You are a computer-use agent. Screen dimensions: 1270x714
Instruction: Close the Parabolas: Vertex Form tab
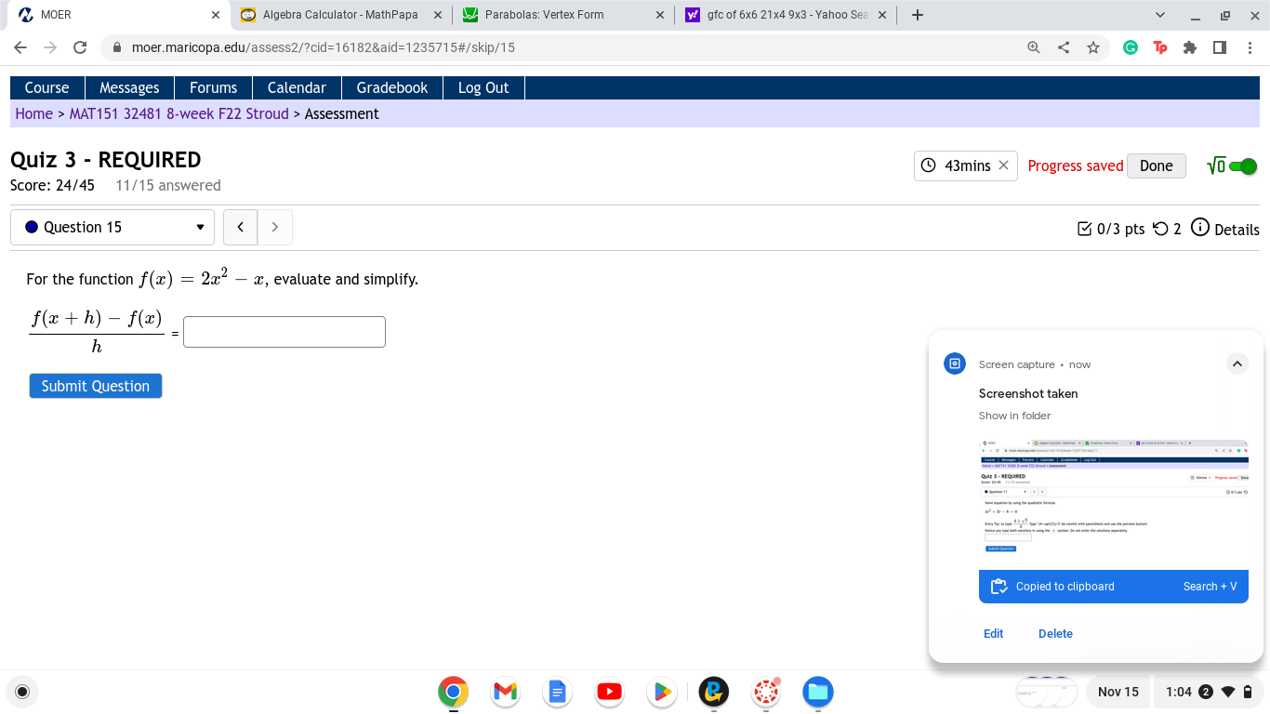[x=660, y=15]
